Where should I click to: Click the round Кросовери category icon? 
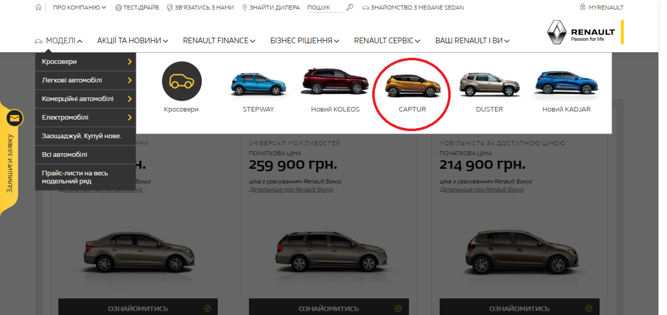[x=181, y=81]
